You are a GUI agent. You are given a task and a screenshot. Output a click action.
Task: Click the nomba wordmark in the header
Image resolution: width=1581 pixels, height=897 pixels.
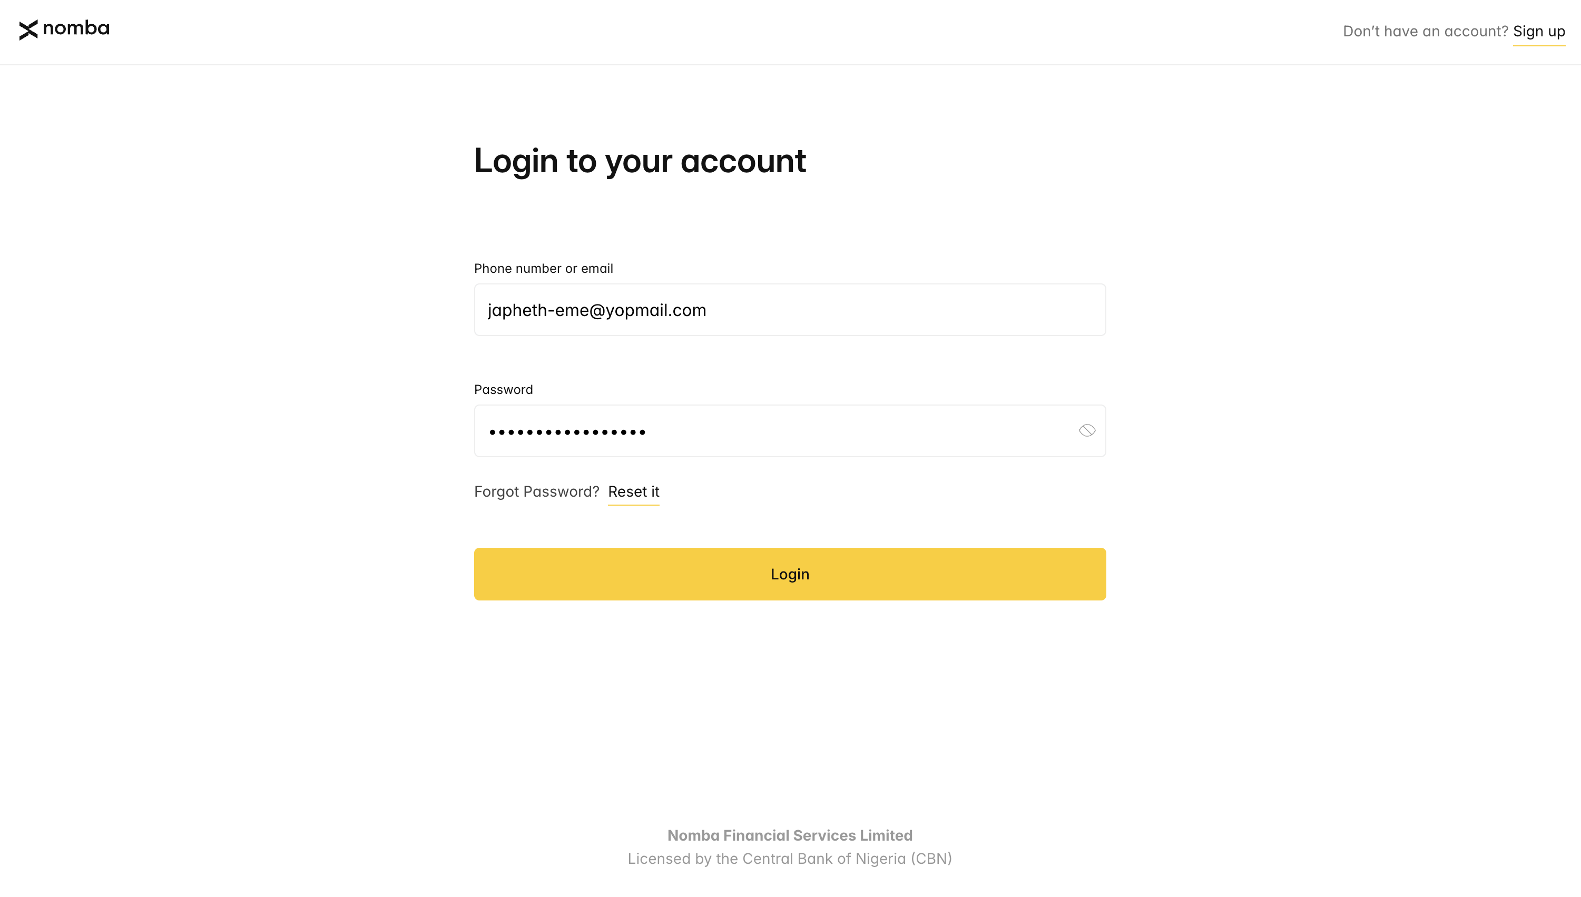click(76, 28)
